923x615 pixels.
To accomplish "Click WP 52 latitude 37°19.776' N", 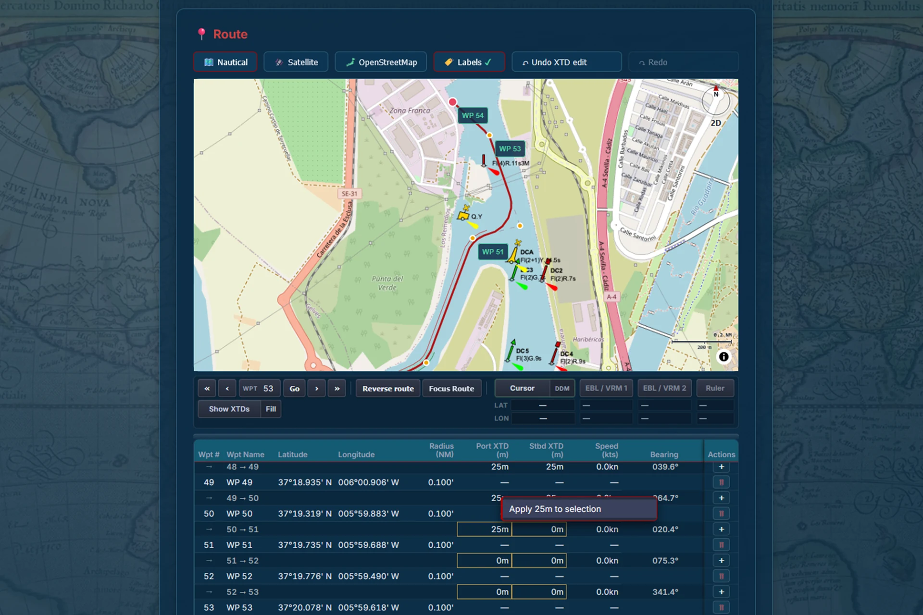I will pyautogui.click(x=305, y=576).
